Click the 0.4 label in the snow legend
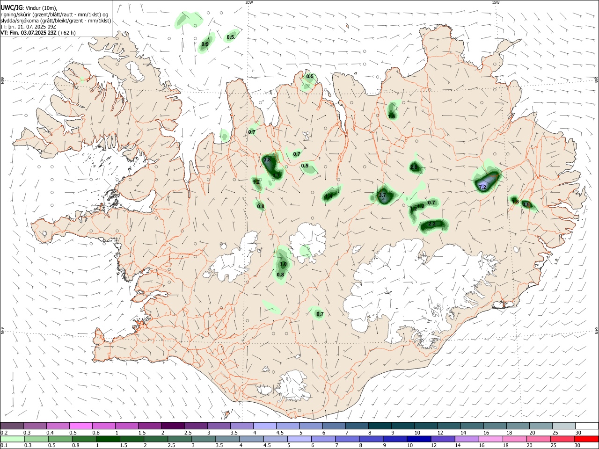 click(x=50, y=433)
